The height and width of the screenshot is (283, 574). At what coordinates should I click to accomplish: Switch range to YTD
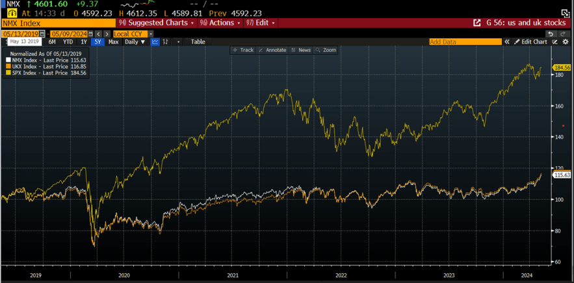click(x=68, y=42)
